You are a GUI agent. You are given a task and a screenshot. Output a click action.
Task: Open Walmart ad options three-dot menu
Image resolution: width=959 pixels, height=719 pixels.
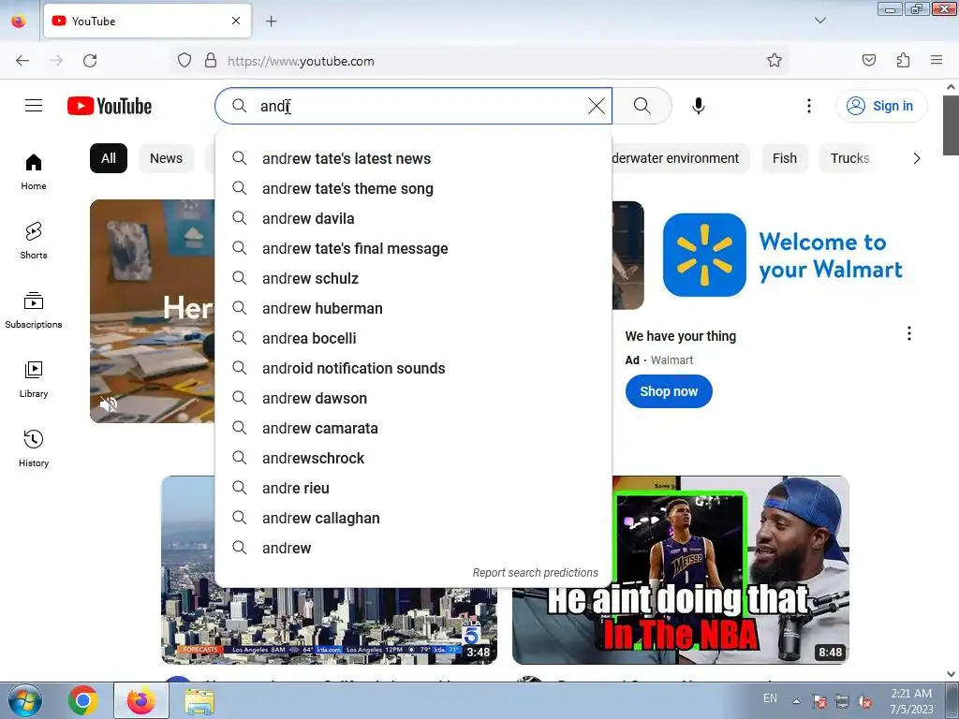(908, 333)
